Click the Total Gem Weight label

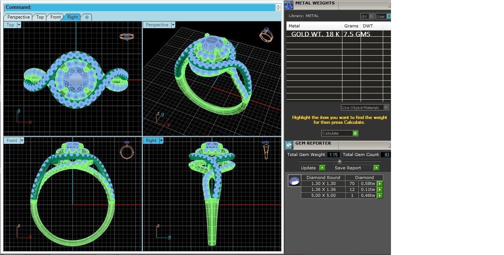pyautogui.click(x=306, y=155)
